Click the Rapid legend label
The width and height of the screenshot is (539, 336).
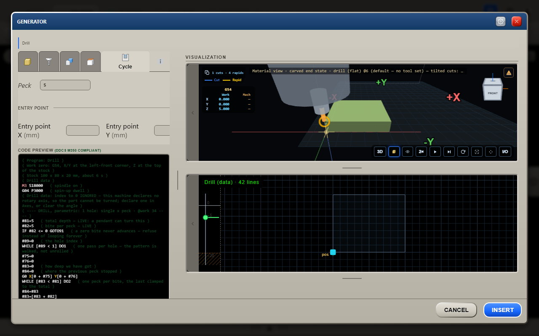click(237, 80)
